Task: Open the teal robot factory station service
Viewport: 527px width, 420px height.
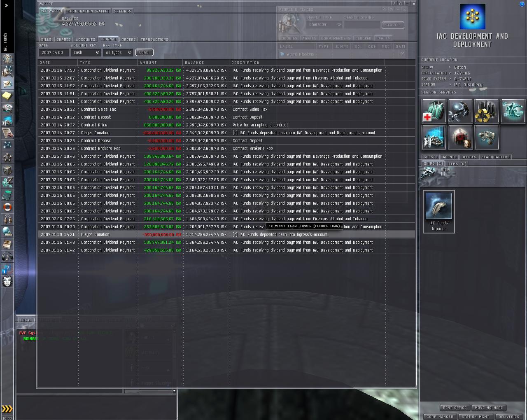Action: click(x=513, y=111)
